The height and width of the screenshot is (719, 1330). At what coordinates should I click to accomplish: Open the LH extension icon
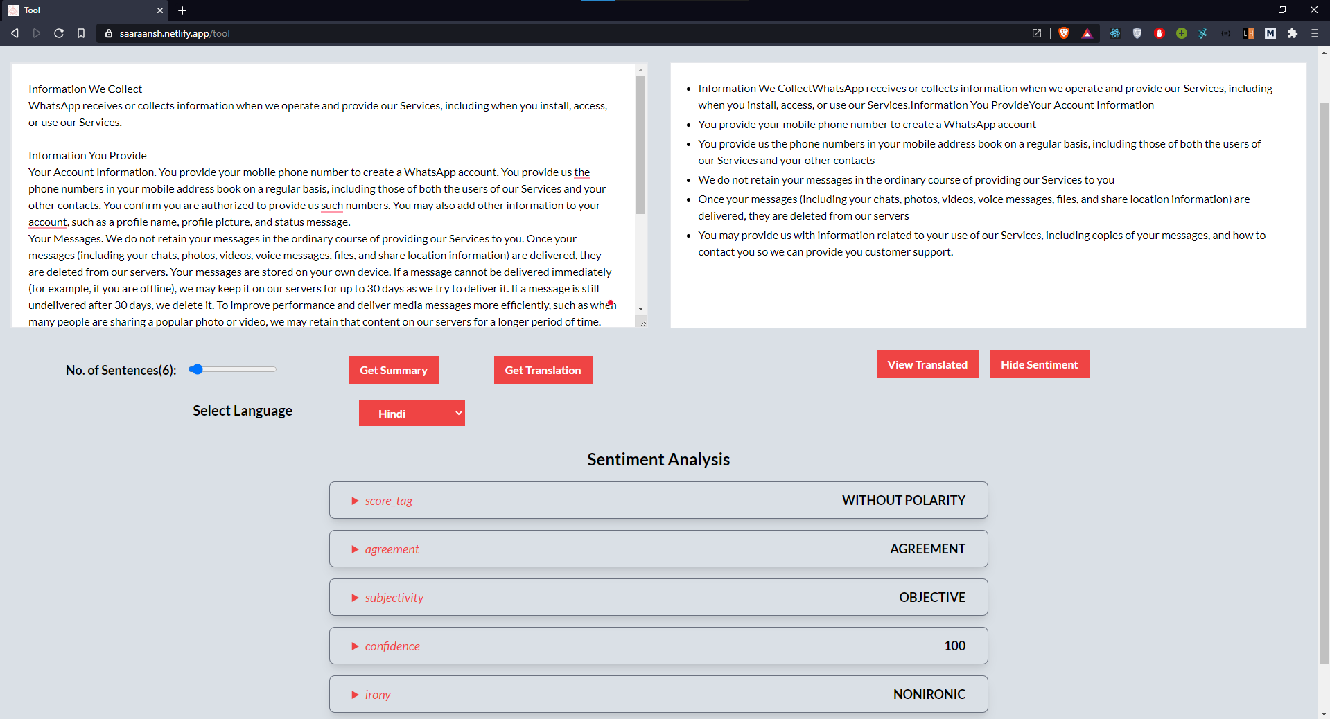point(1248,33)
